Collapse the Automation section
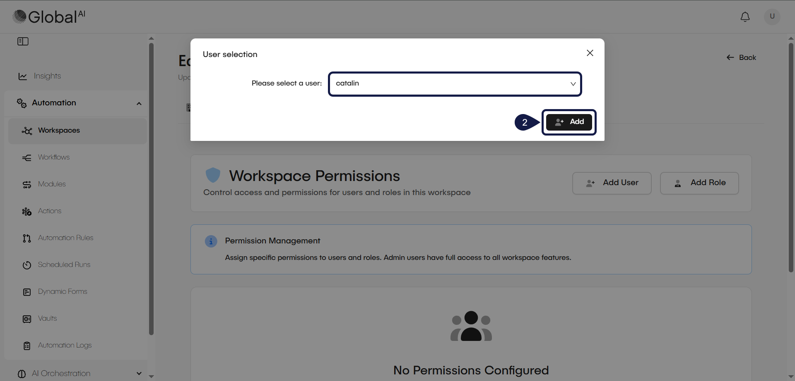This screenshot has width=795, height=381. pyautogui.click(x=139, y=103)
